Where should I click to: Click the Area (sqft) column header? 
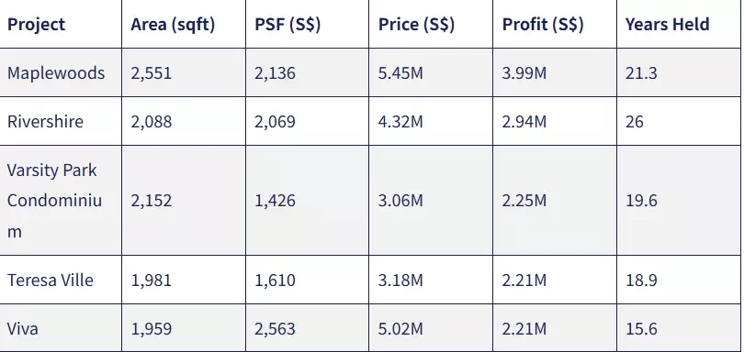click(173, 25)
